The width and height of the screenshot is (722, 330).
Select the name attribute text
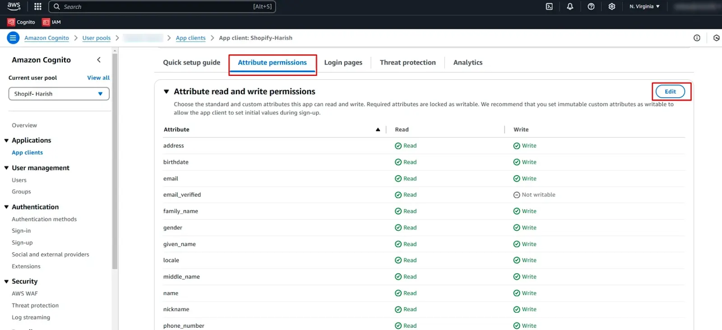click(x=171, y=293)
